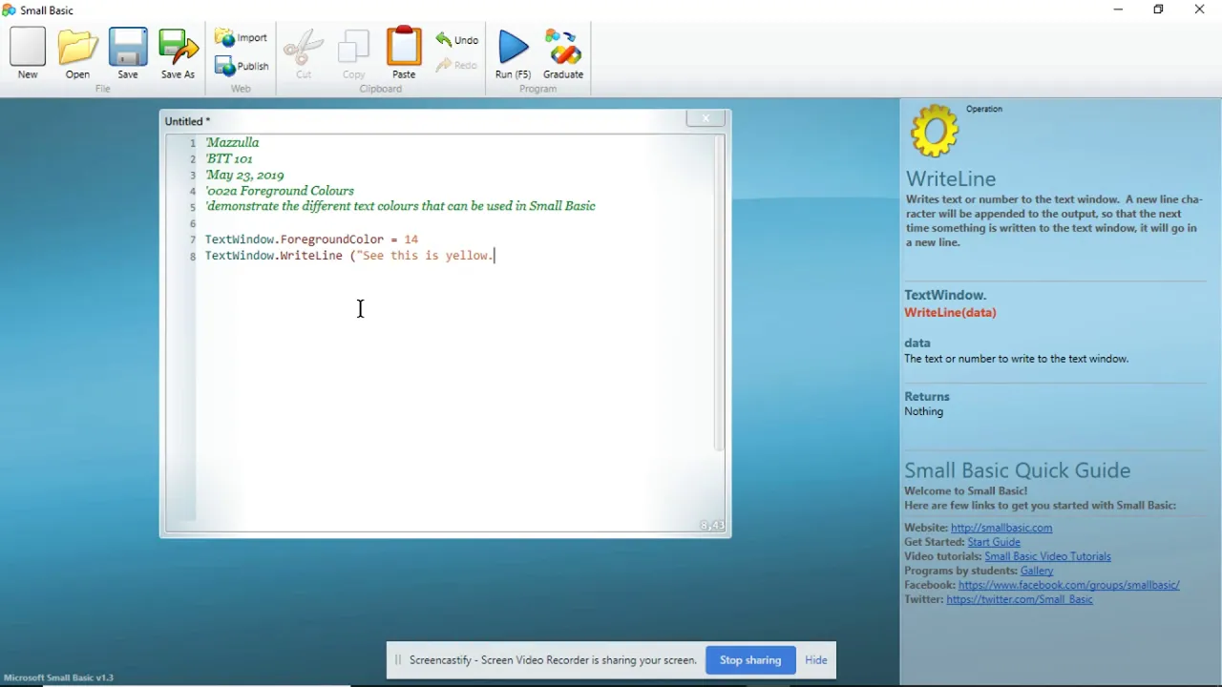Click the cursor position indicator 8,43
The image size is (1222, 687).
[x=712, y=526]
